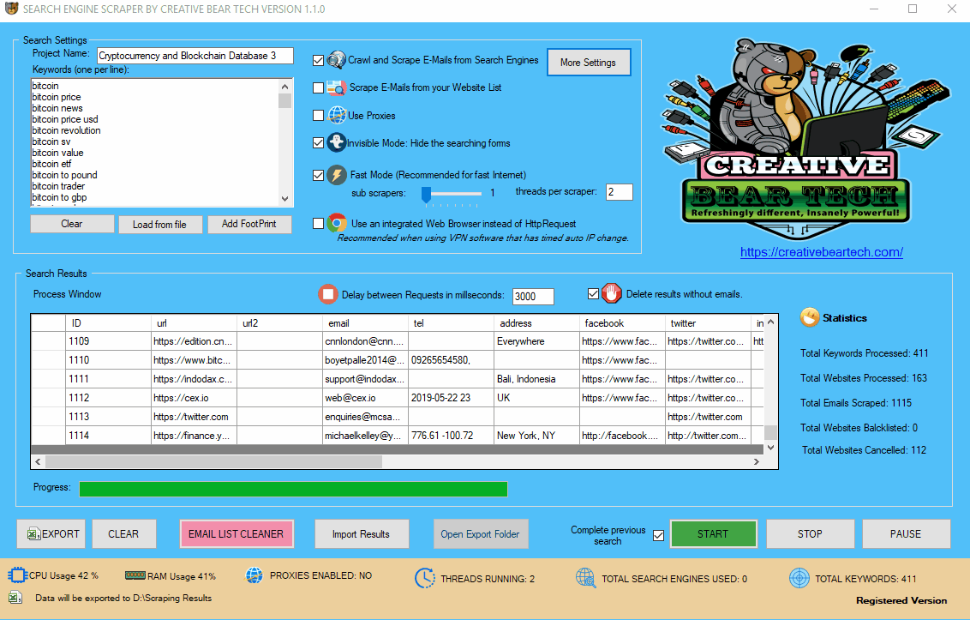Click the red hand stop icon
Viewport: 970px width, 620px height.
[x=611, y=293]
